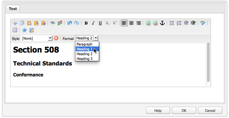229x118 pixels.
Task: Click the editor vertical scrollbar
Action: 208,62
